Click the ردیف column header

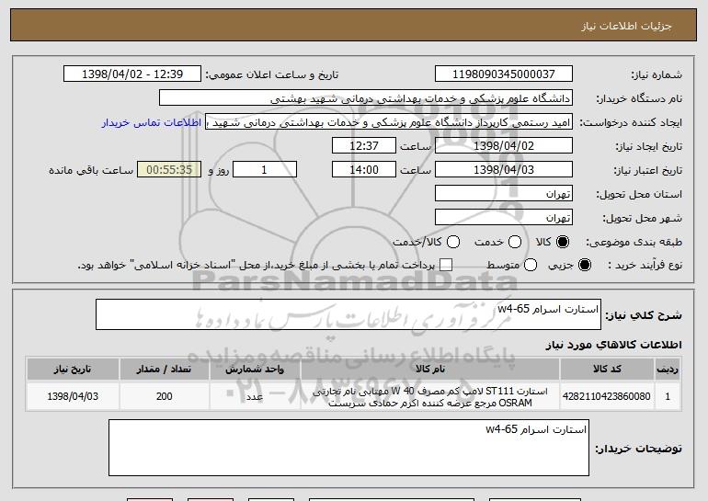[668, 370]
